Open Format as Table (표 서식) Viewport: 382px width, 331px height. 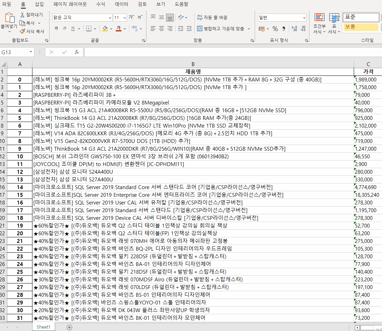tap(334, 24)
